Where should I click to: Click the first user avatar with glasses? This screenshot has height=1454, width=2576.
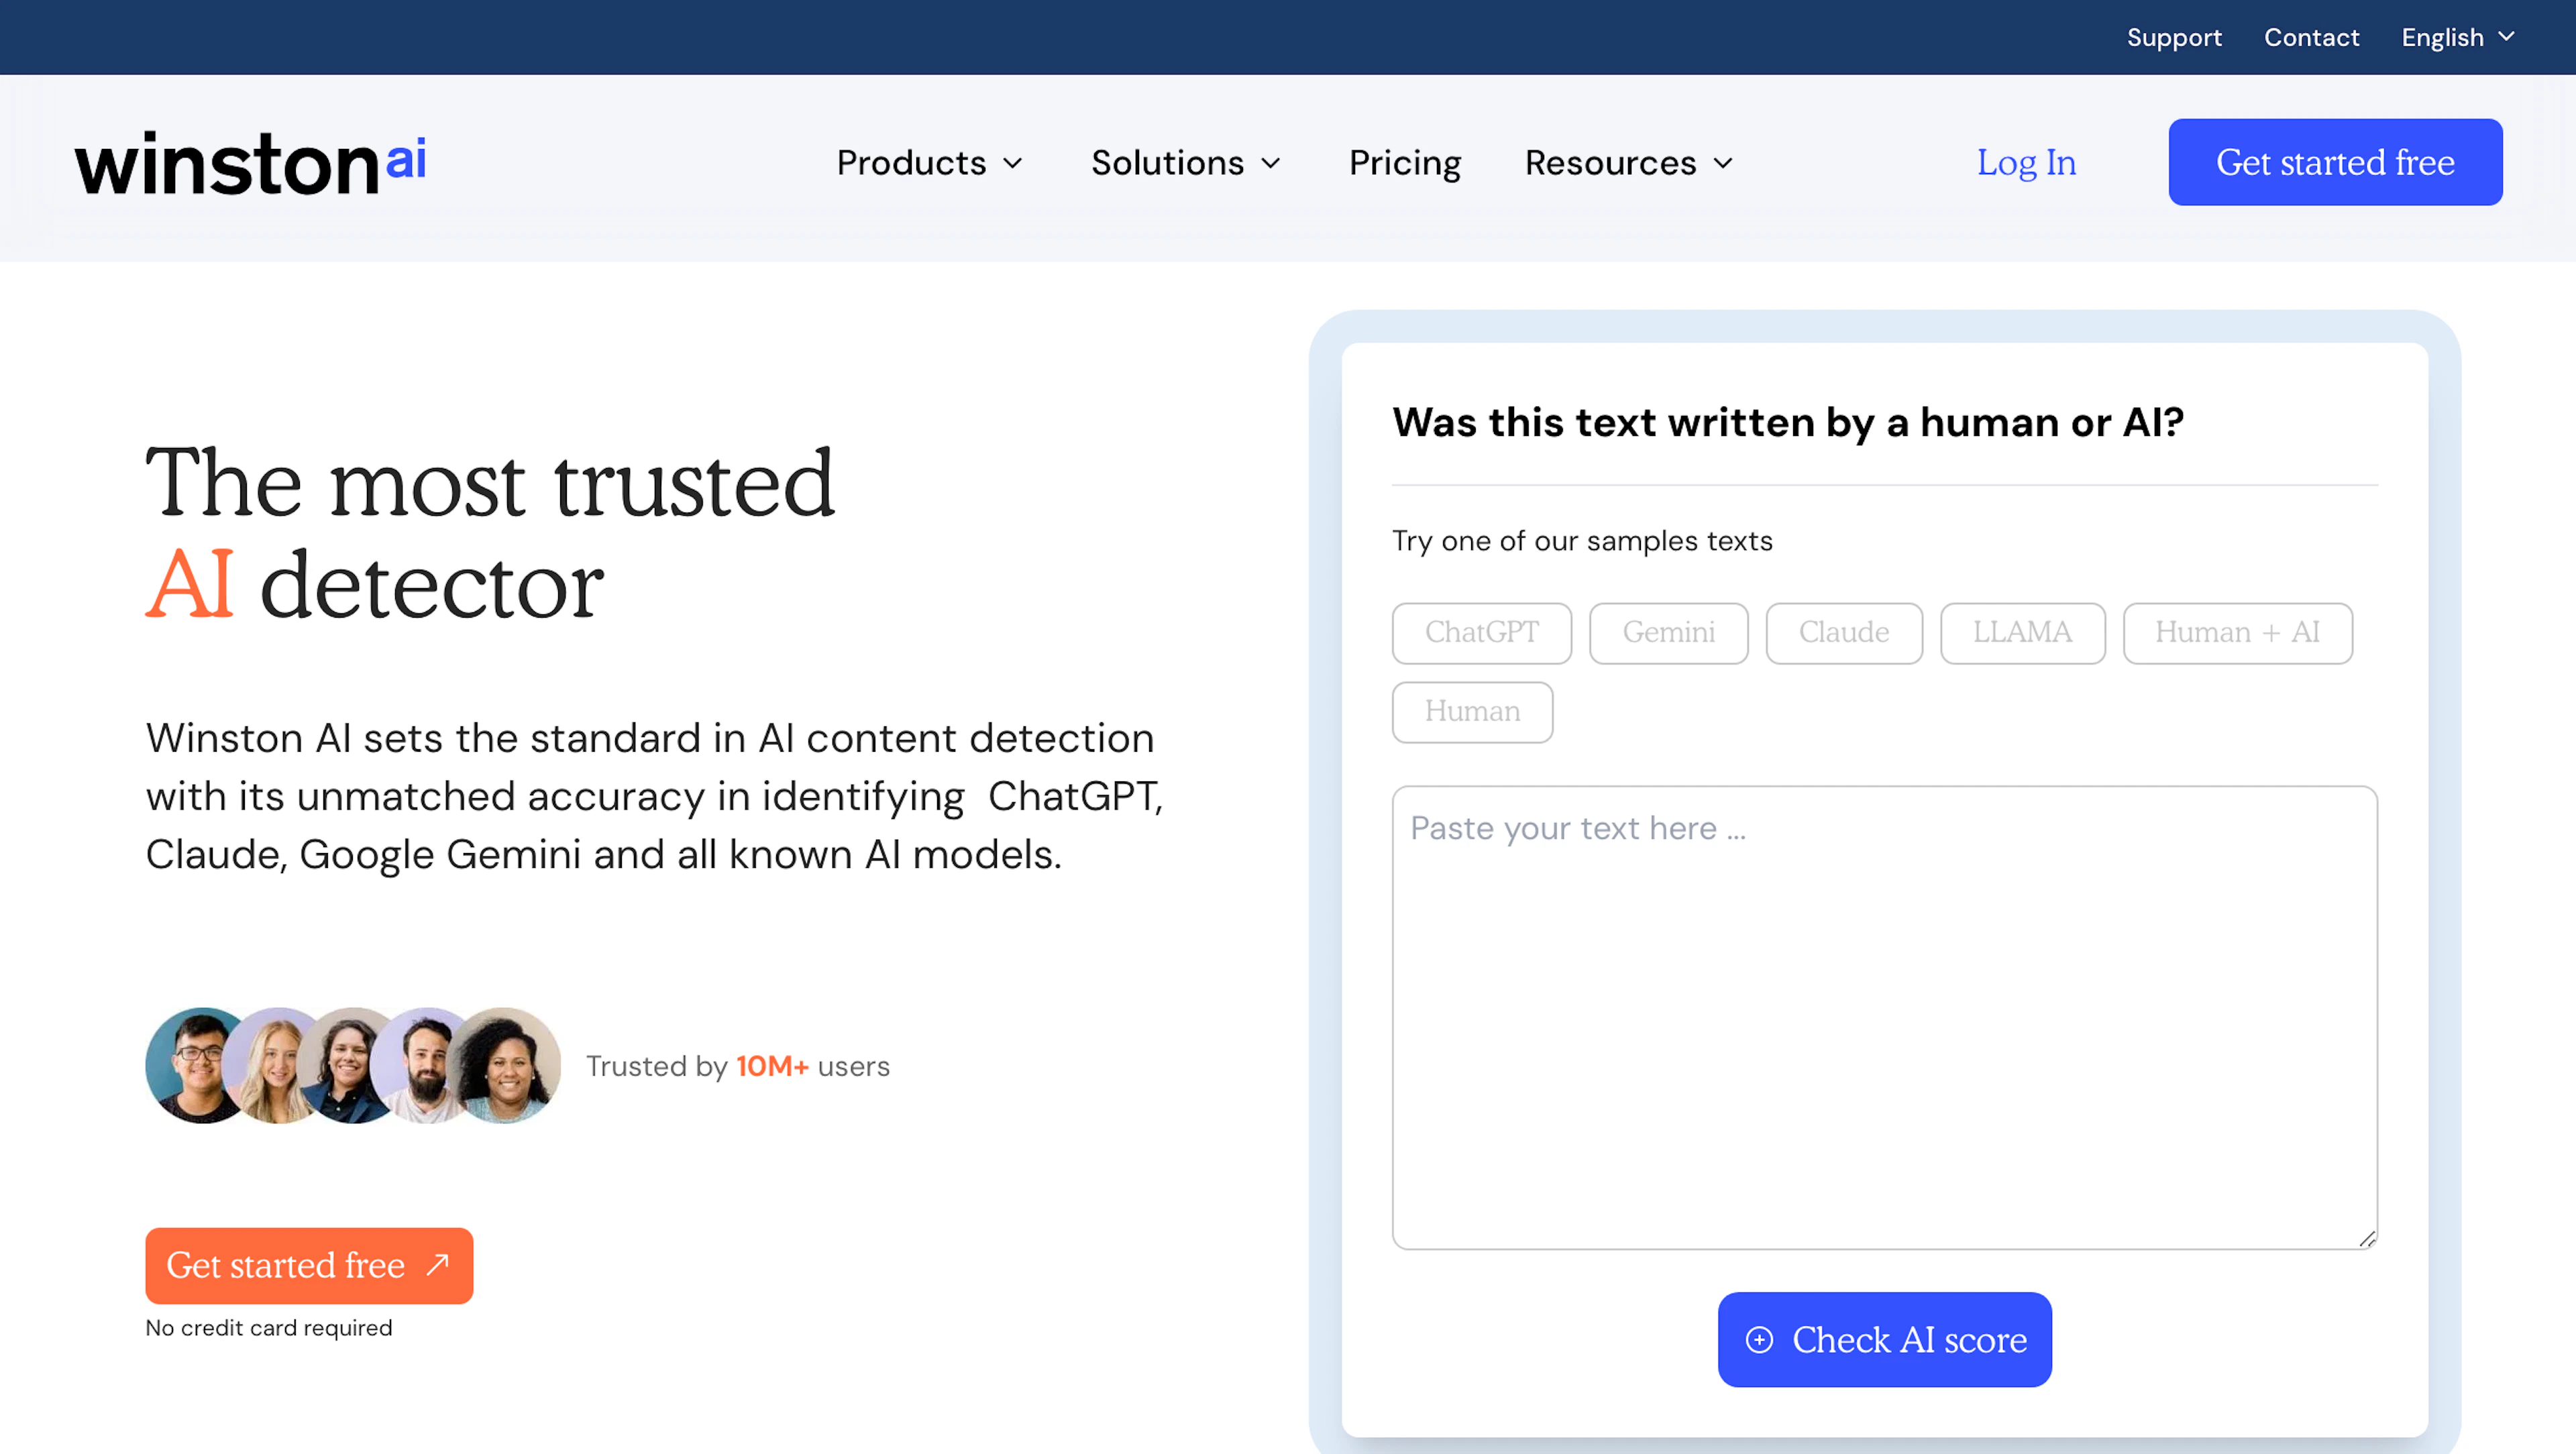pos(198,1065)
